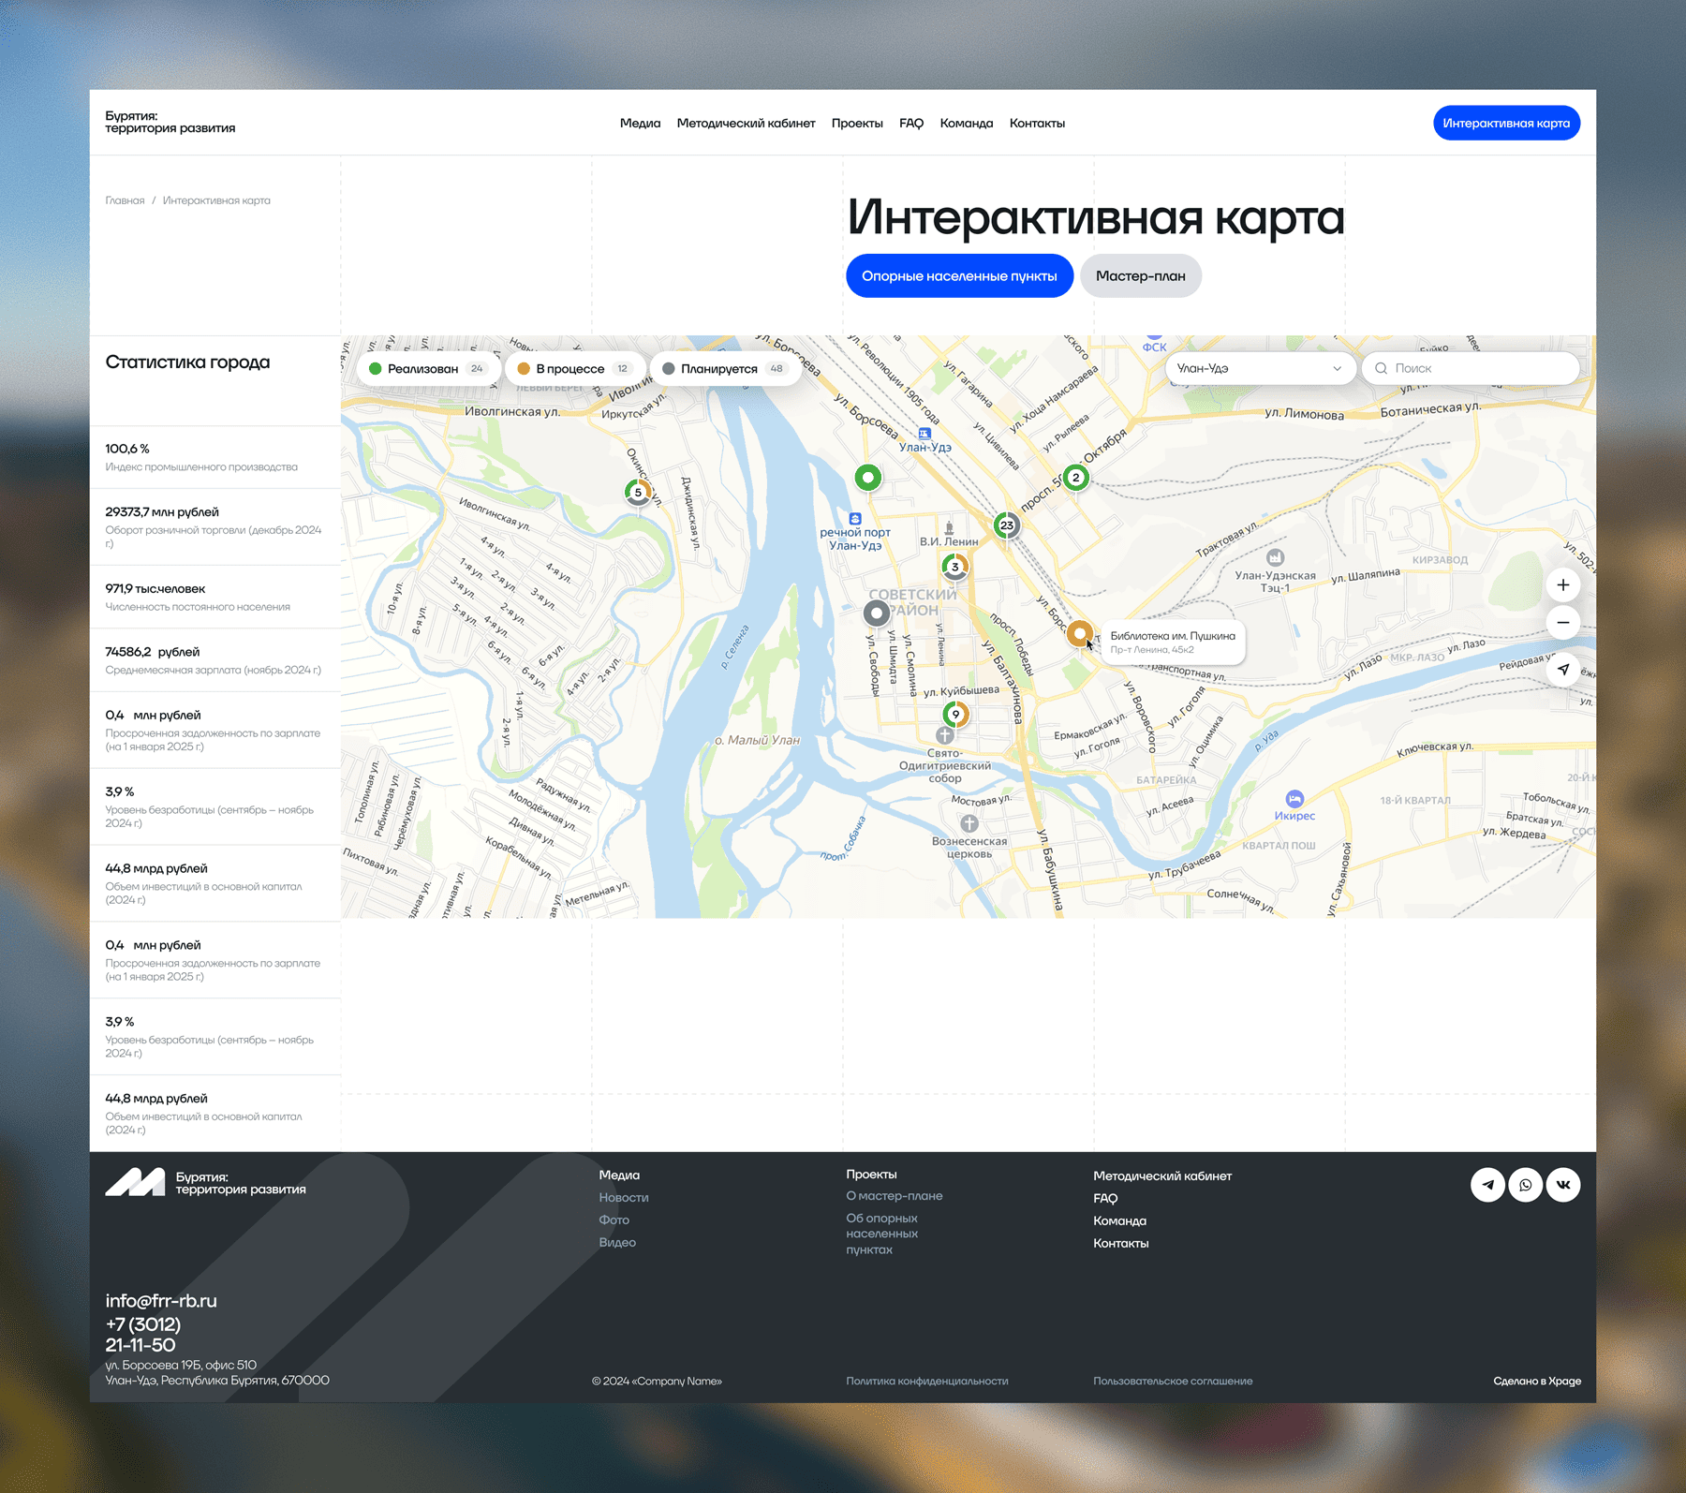
Task: Open Методический кабинет in top navigation
Action: [746, 124]
